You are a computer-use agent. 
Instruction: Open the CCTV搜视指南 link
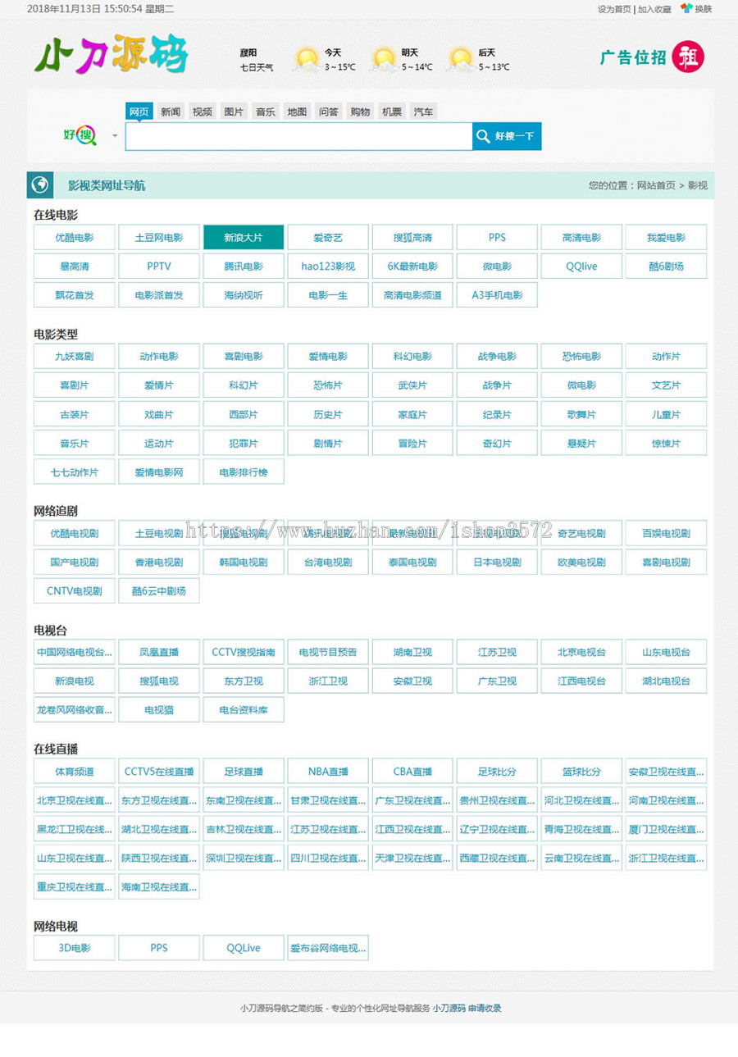tap(244, 653)
